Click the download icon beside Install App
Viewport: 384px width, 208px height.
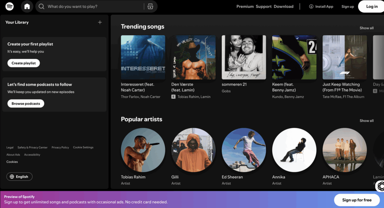311,7
